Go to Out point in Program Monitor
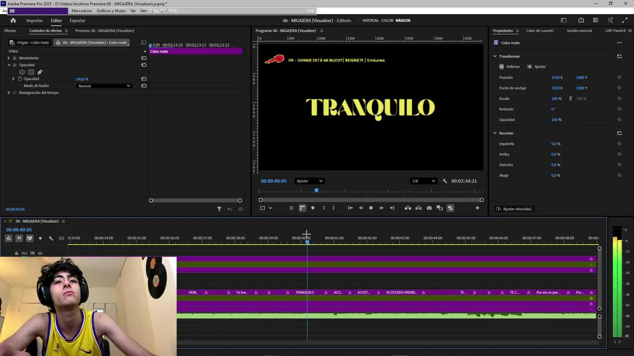This screenshot has height=356, width=634. pos(392,208)
